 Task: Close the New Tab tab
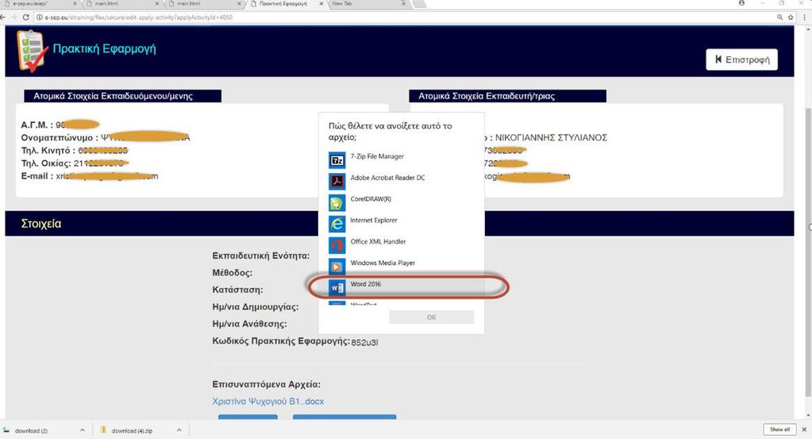403,4
